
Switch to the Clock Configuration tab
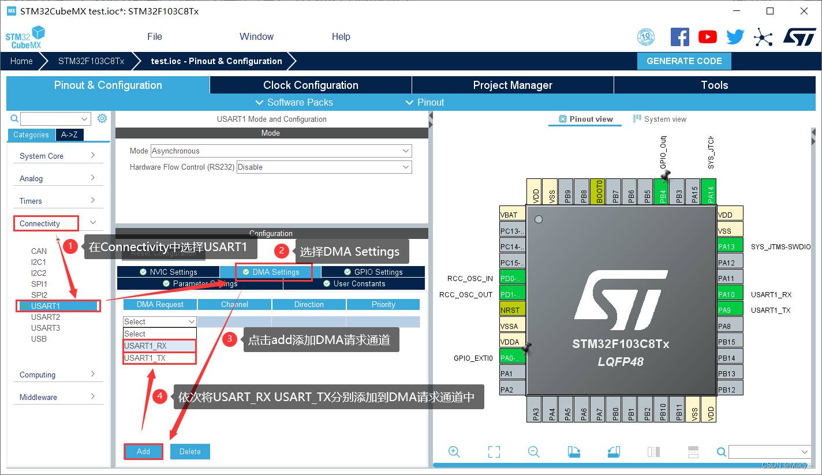pyautogui.click(x=309, y=85)
